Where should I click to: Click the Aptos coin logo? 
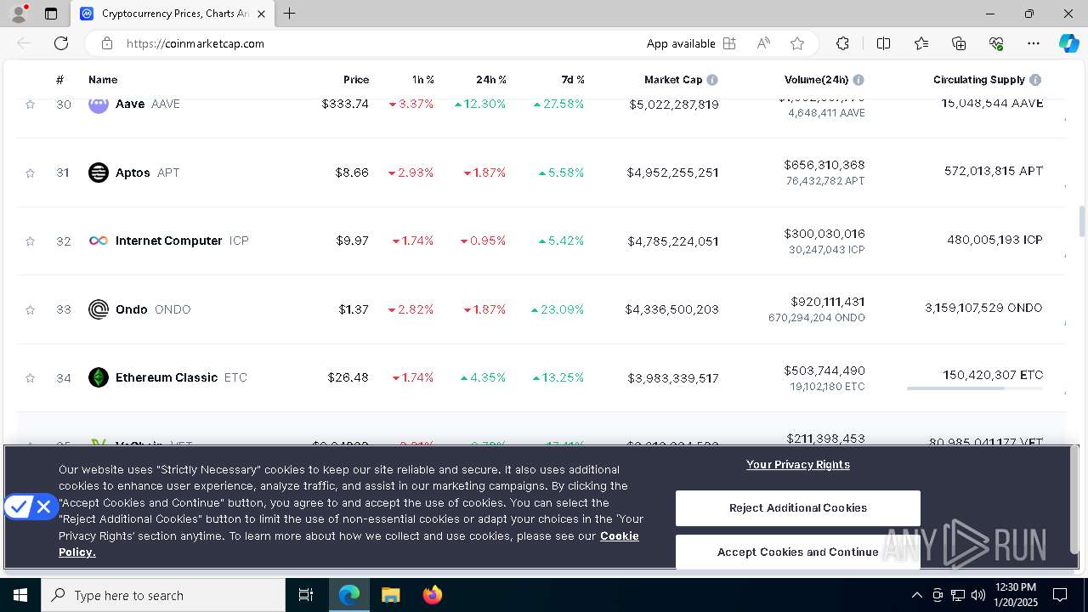pyautogui.click(x=99, y=173)
